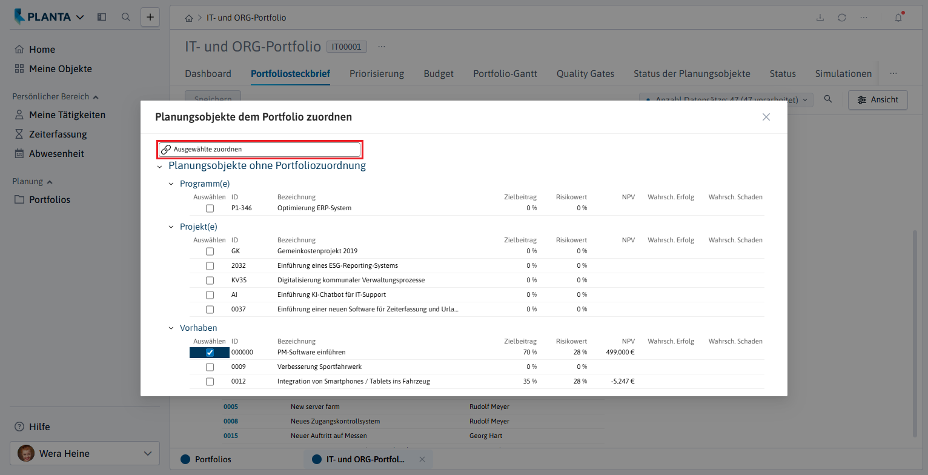
Task: Select the checkbox for Einführung KI-Chatbot für IT-Support
Action: click(210, 294)
